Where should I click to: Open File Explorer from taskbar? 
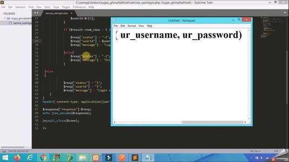83,158
